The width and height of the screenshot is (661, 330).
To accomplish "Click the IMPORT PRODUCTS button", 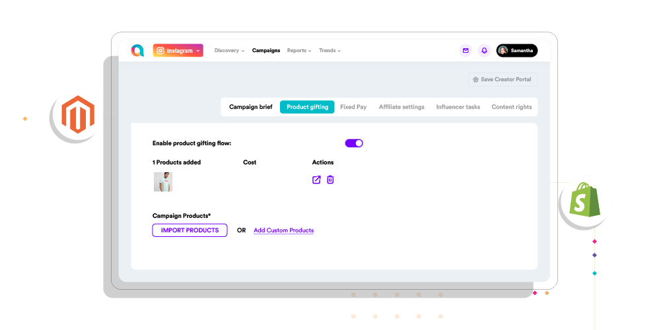I will coord(190,230).
